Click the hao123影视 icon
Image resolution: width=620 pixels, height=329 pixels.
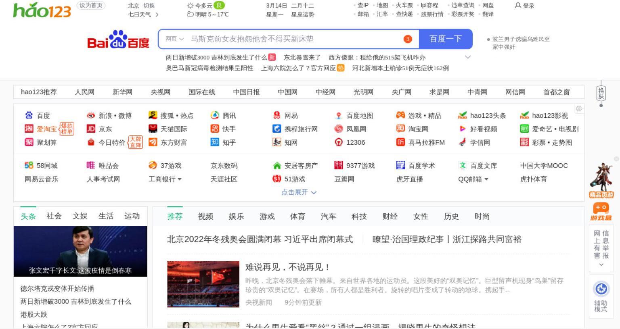[x=524, y=116]
